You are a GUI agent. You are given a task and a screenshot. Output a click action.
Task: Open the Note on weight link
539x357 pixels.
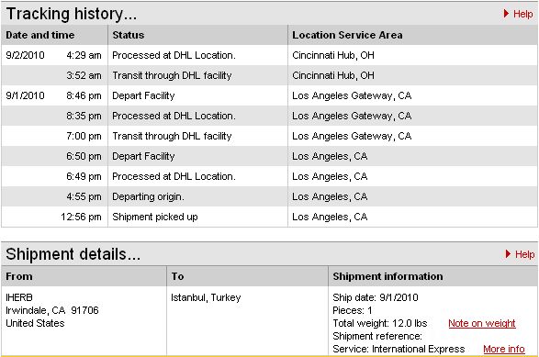pos(481,323)
